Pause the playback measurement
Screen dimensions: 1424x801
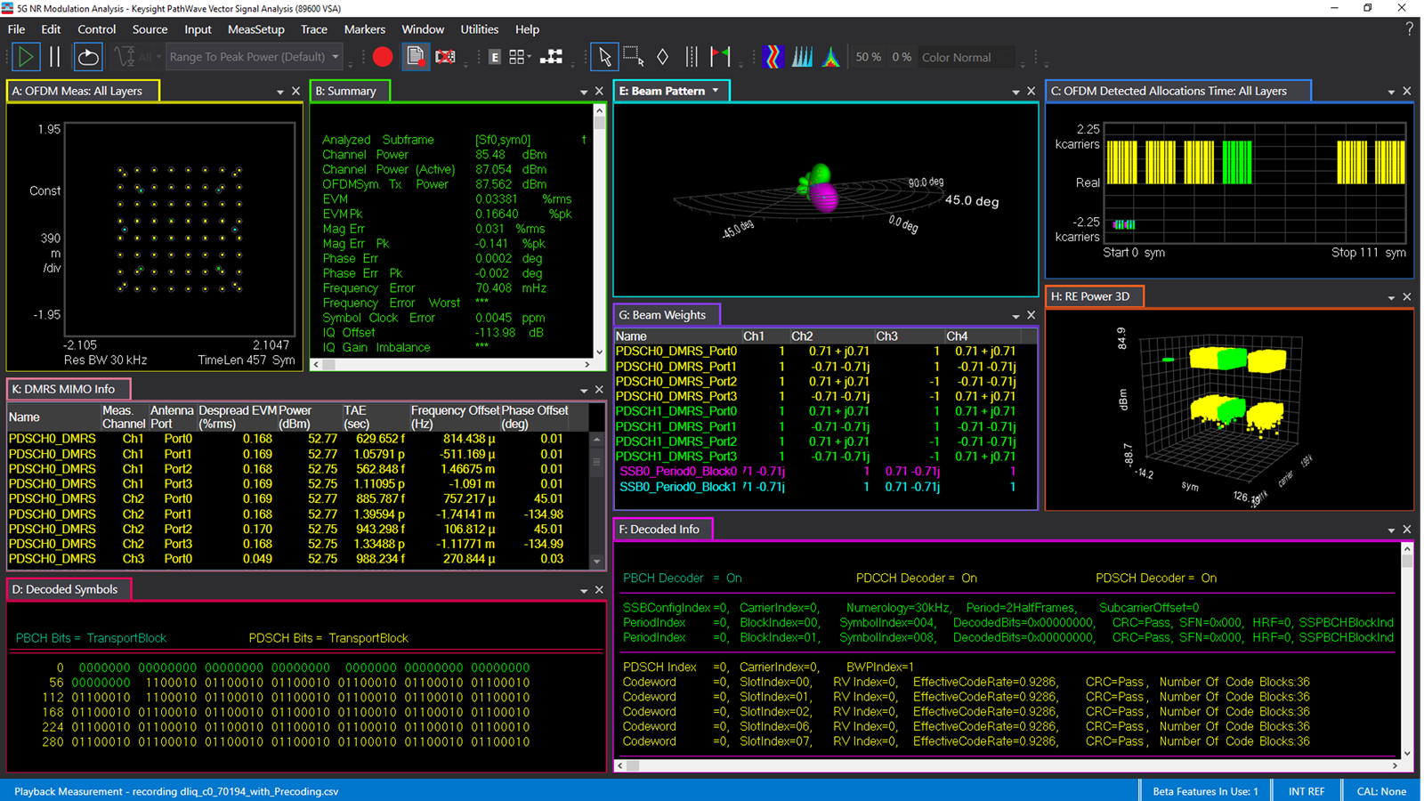click(x=53, y=56)
